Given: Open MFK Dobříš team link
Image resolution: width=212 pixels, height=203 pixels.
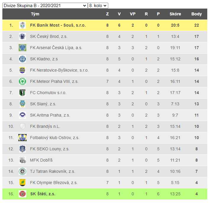Looking at the screenshot, I should [x=41, y=160].
